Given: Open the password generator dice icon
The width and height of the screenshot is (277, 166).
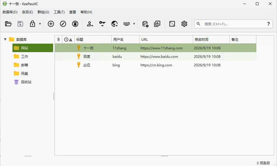Looking at the screenshot, I should [x=172, y=24].
